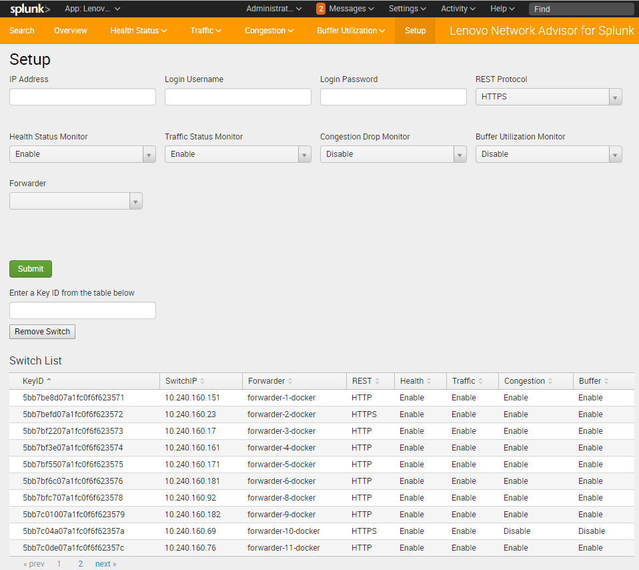639x570 pixels.
Task: Open the Forwarder dropdown
Action: tap(76, 201)
